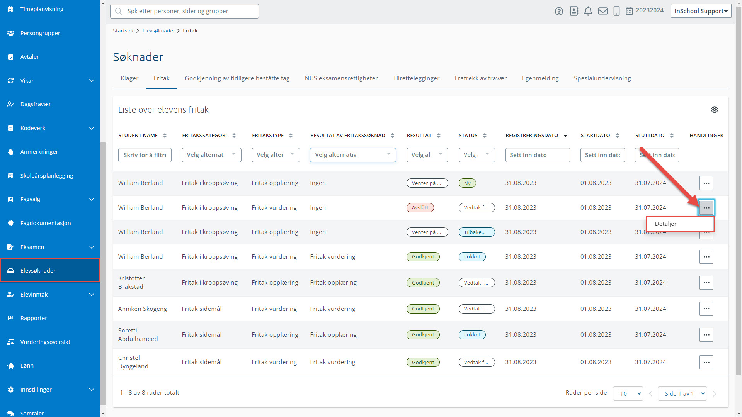Sort by Fritakstype column arrows
The image size is (742, 417).
click(291, 136)
